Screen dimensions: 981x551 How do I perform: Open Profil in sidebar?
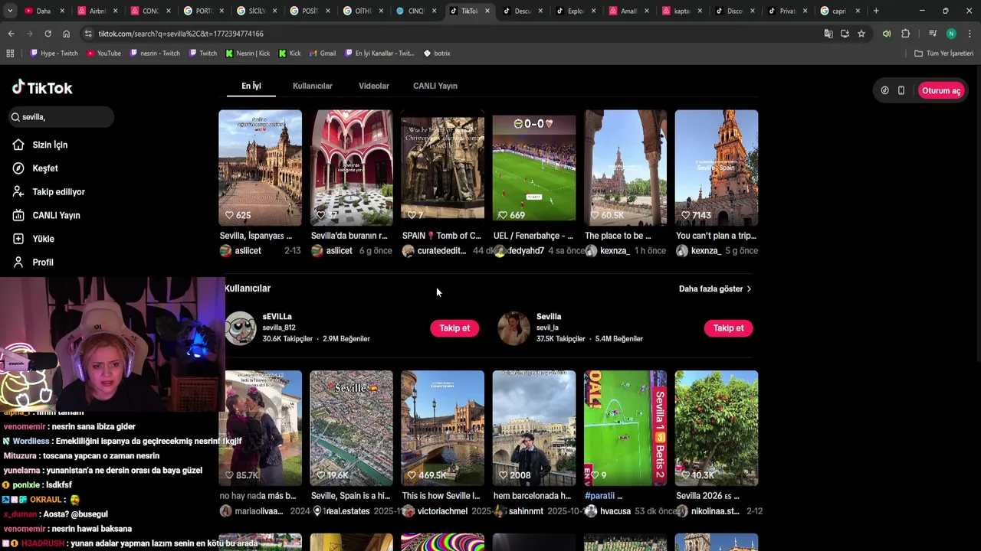(x=33, y=262)
